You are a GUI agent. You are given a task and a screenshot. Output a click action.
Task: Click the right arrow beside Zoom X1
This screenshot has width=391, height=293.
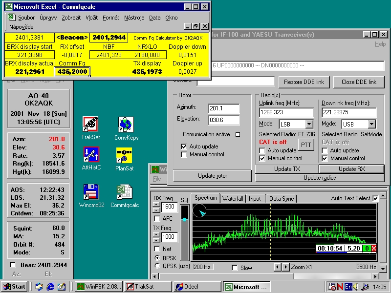286,267
